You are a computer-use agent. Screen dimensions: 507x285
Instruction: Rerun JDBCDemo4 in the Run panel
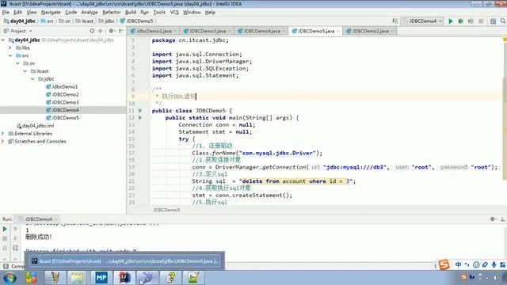coord(5,229)
